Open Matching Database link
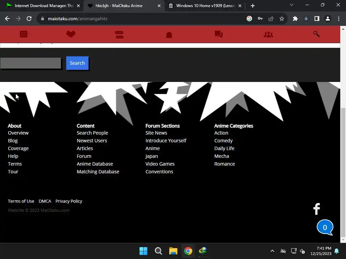Viewport: 346px width, 259px height. tap(98, 172)
